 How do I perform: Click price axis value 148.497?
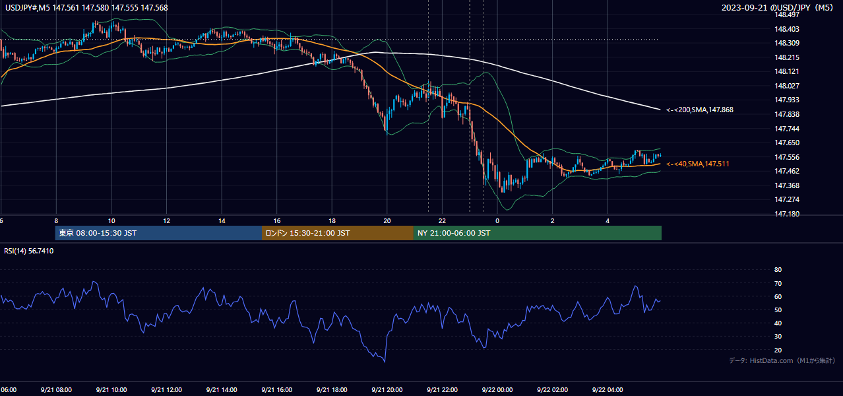click(786, 15)
